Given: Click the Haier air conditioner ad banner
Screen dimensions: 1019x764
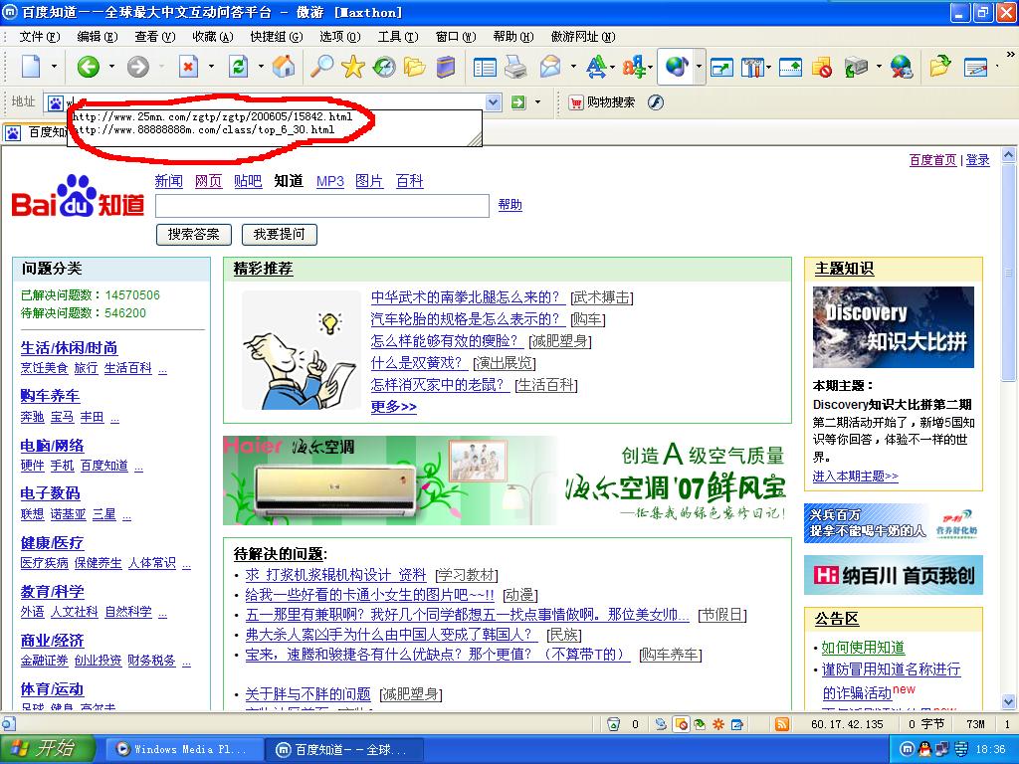Looking at the screenshot, I should pyautogui.click(x=507, y=480).
